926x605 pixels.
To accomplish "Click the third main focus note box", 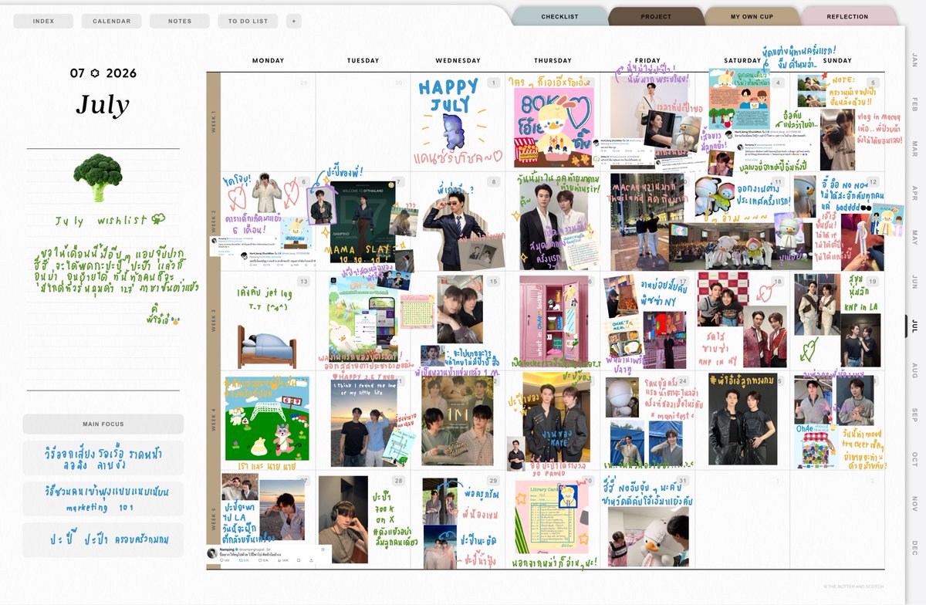I will [103, 540].
